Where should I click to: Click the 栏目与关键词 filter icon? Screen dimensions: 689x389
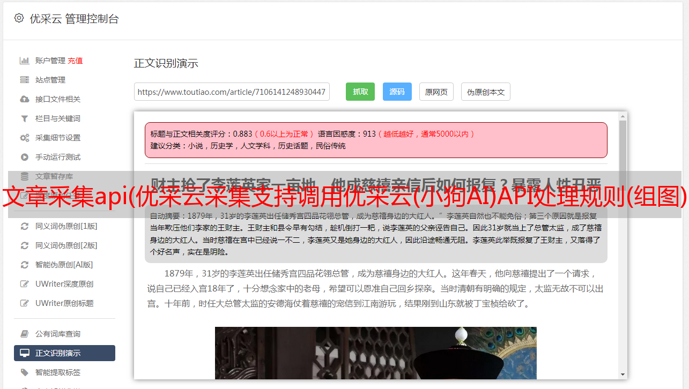tap(24, 118)
